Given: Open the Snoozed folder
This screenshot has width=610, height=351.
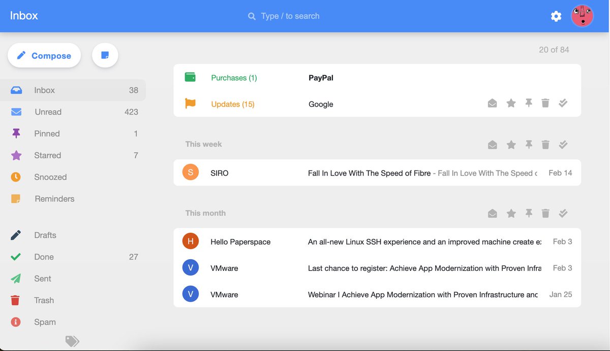Looking at the screenshot, I should tap(73, 177).
